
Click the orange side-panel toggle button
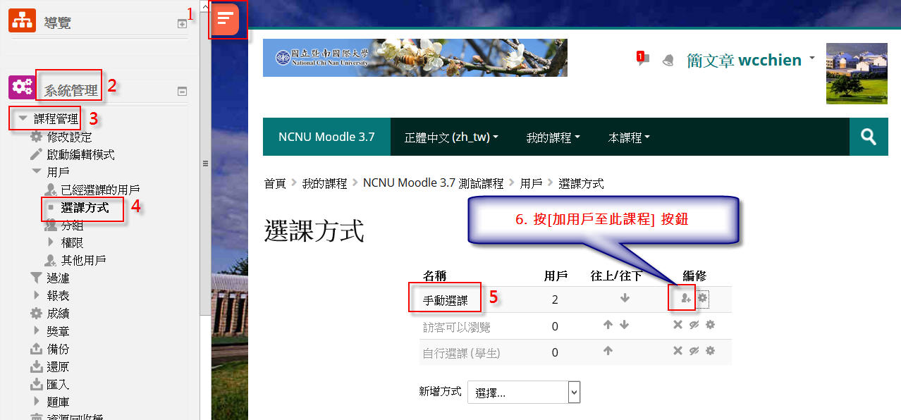(x=226, y=18)
